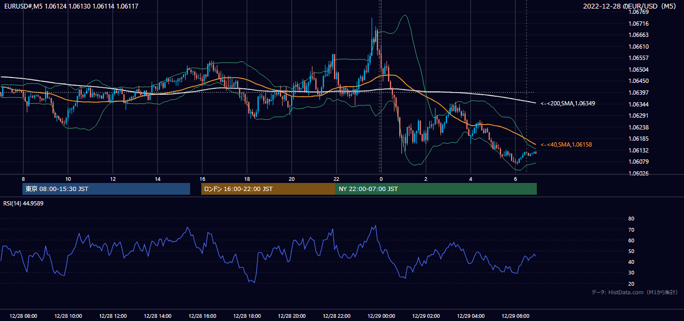Click RSI scale value 30

tap(631, 272)
